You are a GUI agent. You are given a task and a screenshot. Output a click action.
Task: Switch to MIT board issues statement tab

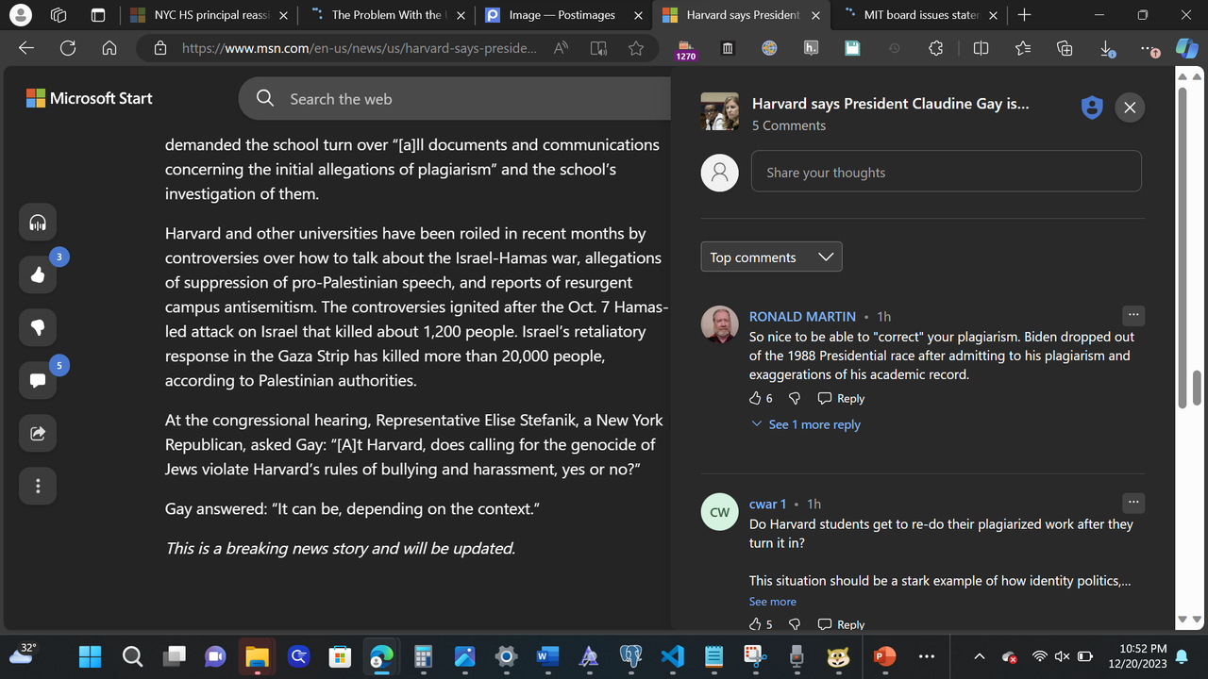[x=918, y=15]
